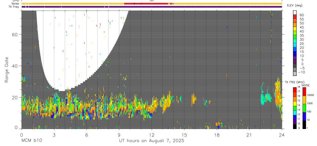Click the 9 tick on UT hours axis
Screen dimensions: 317x146
(x=119, y=135)
